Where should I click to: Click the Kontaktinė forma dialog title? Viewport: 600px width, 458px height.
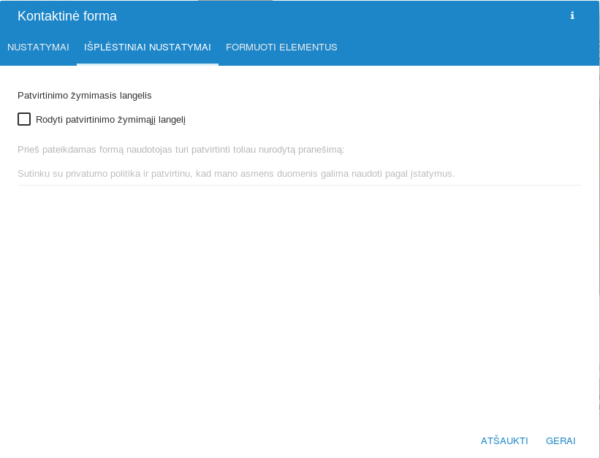(x=67, y=16)
